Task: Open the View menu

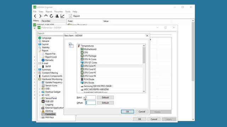Action: pyautogui.click(x=41, y=12)
